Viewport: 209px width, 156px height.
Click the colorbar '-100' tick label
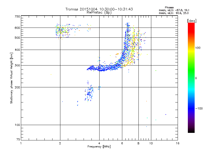click(199, 108)
